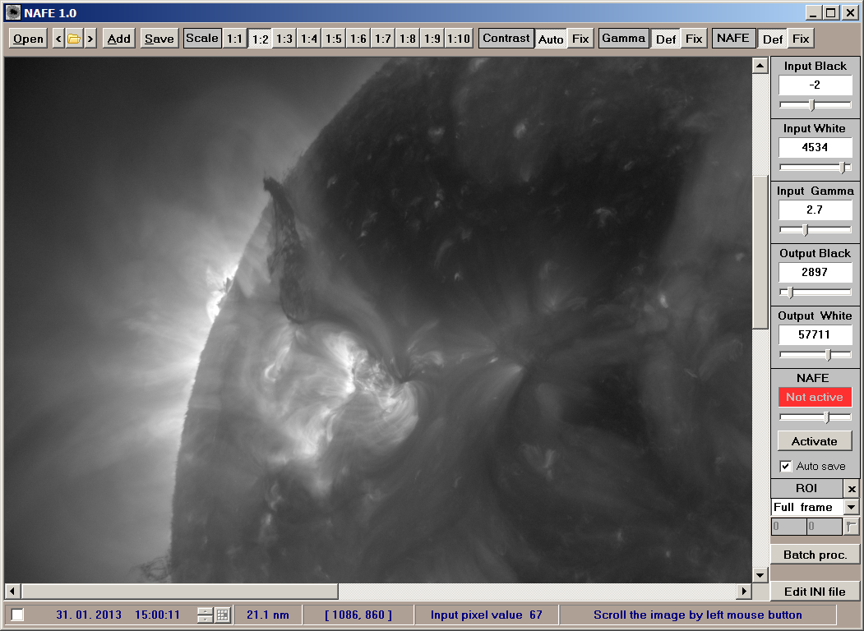Viewport: 864px width, 631px height.
Task: Toggle Contrast Fix mode
Action: (580, 39)
